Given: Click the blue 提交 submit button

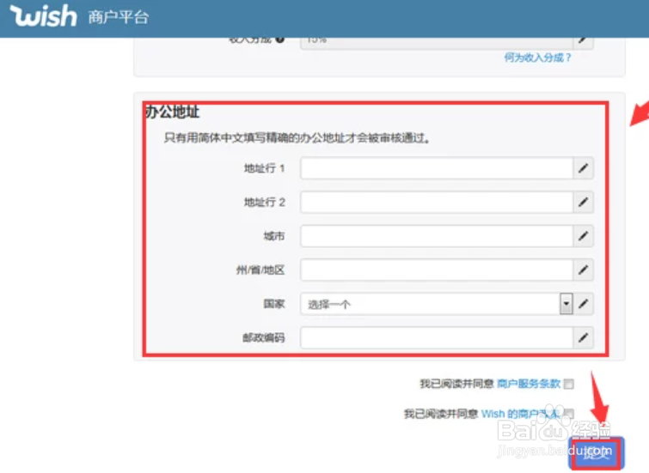Looking at the screenshot, I should [597, 453].
